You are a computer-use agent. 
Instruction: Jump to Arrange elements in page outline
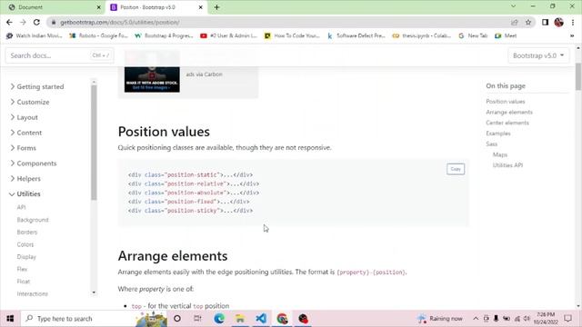pyautogui.click(x=509, y=112)
